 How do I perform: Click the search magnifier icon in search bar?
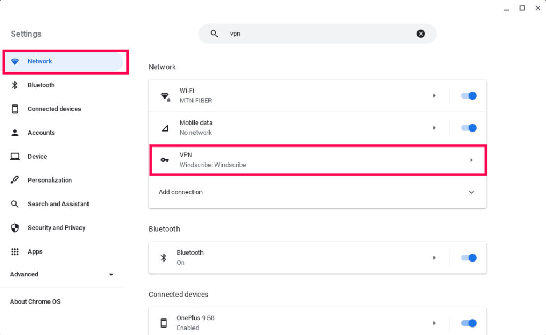point(214,34)
